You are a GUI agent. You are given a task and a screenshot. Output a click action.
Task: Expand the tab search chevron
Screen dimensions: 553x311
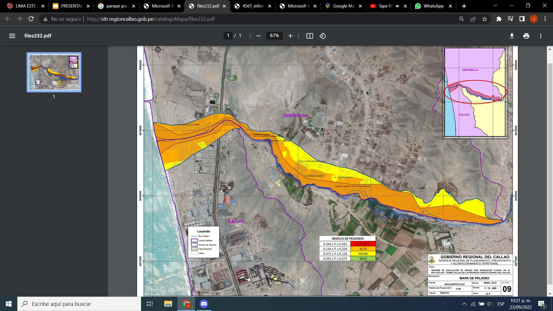point(495,6)
